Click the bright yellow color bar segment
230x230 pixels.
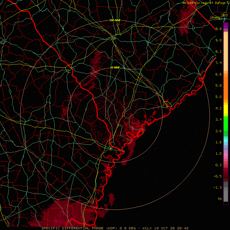tap(226, 109)
